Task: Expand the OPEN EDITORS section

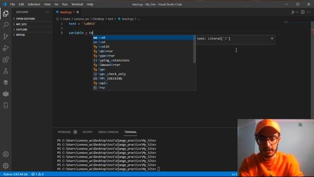Action: [32, 19]
